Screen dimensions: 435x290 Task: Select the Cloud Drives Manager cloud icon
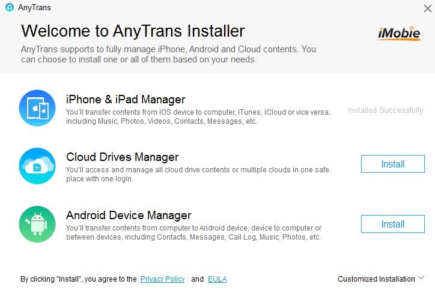[37, 166]
